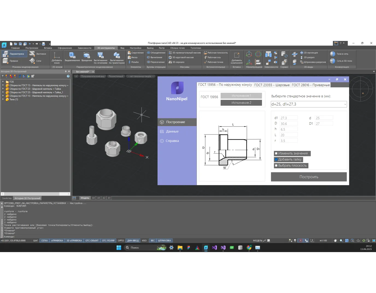Toggle ОРТО mode in status bar

pos(121,241)
